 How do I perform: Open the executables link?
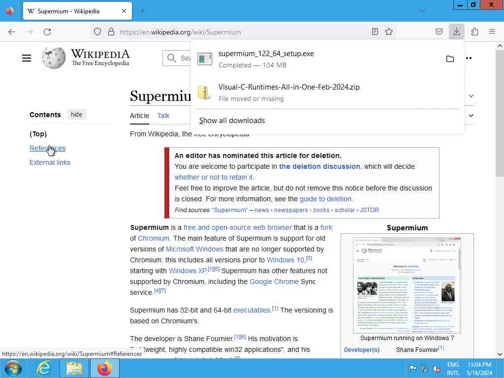[x=252, y=310]
